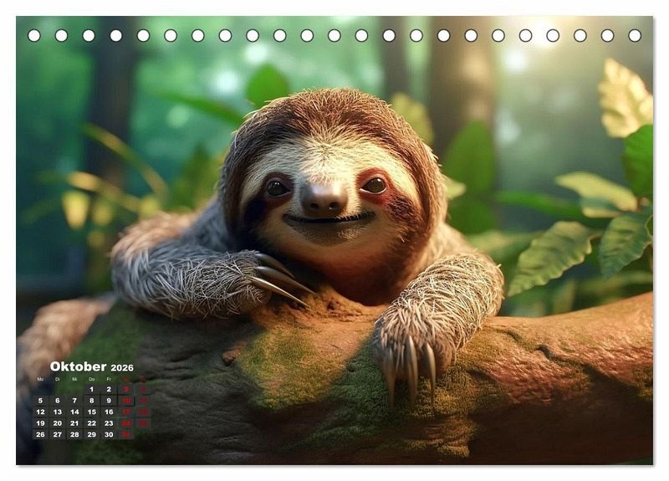Click the "Fr" weekday header
This screenshot has height=481, width=669.
point(109,379)
